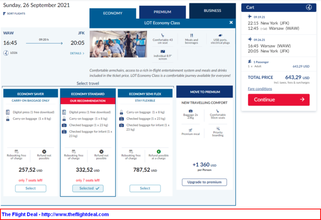Click Economy Semi Flex infant baggage icon
The width and height of the screenshot is (321, 220).
(121, 125)
